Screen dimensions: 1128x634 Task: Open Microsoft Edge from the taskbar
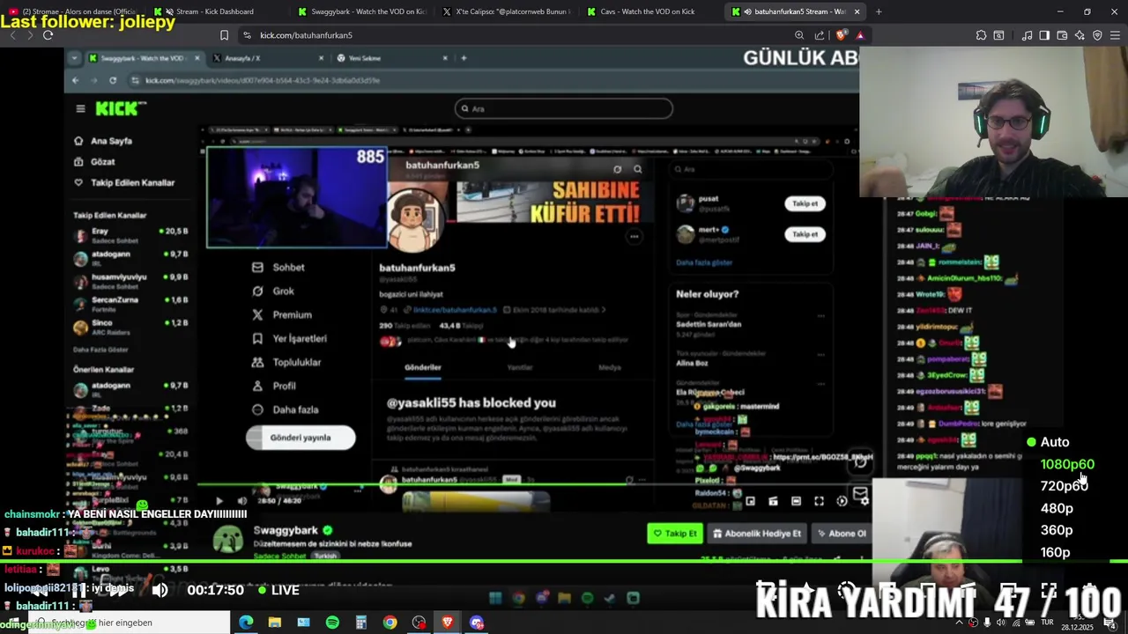[x=246, y=623]
